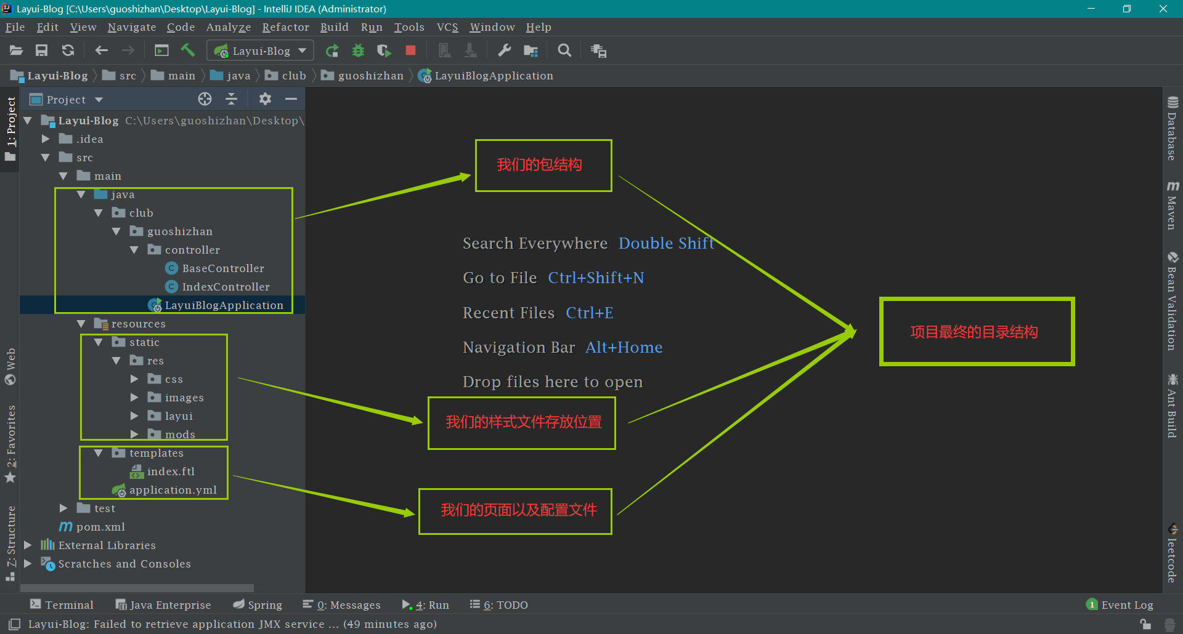Open the Refactor menu
The height and width of the screenshot is (634, 1183).
(x=285, y=27)
